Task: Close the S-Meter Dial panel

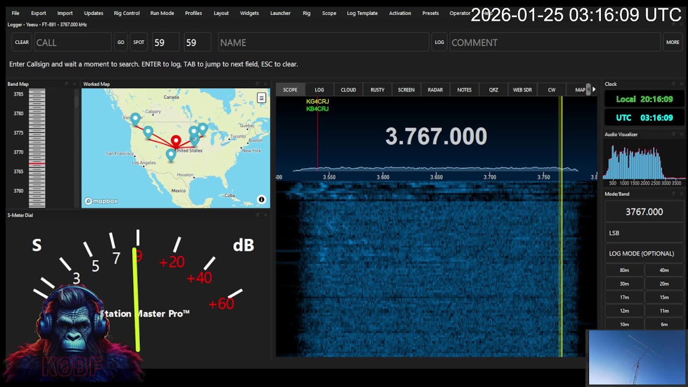Action: (266, 215)
